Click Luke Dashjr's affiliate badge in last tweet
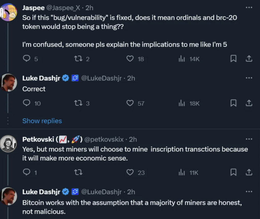Screen dimensions: 260x219 coord(75,192)
